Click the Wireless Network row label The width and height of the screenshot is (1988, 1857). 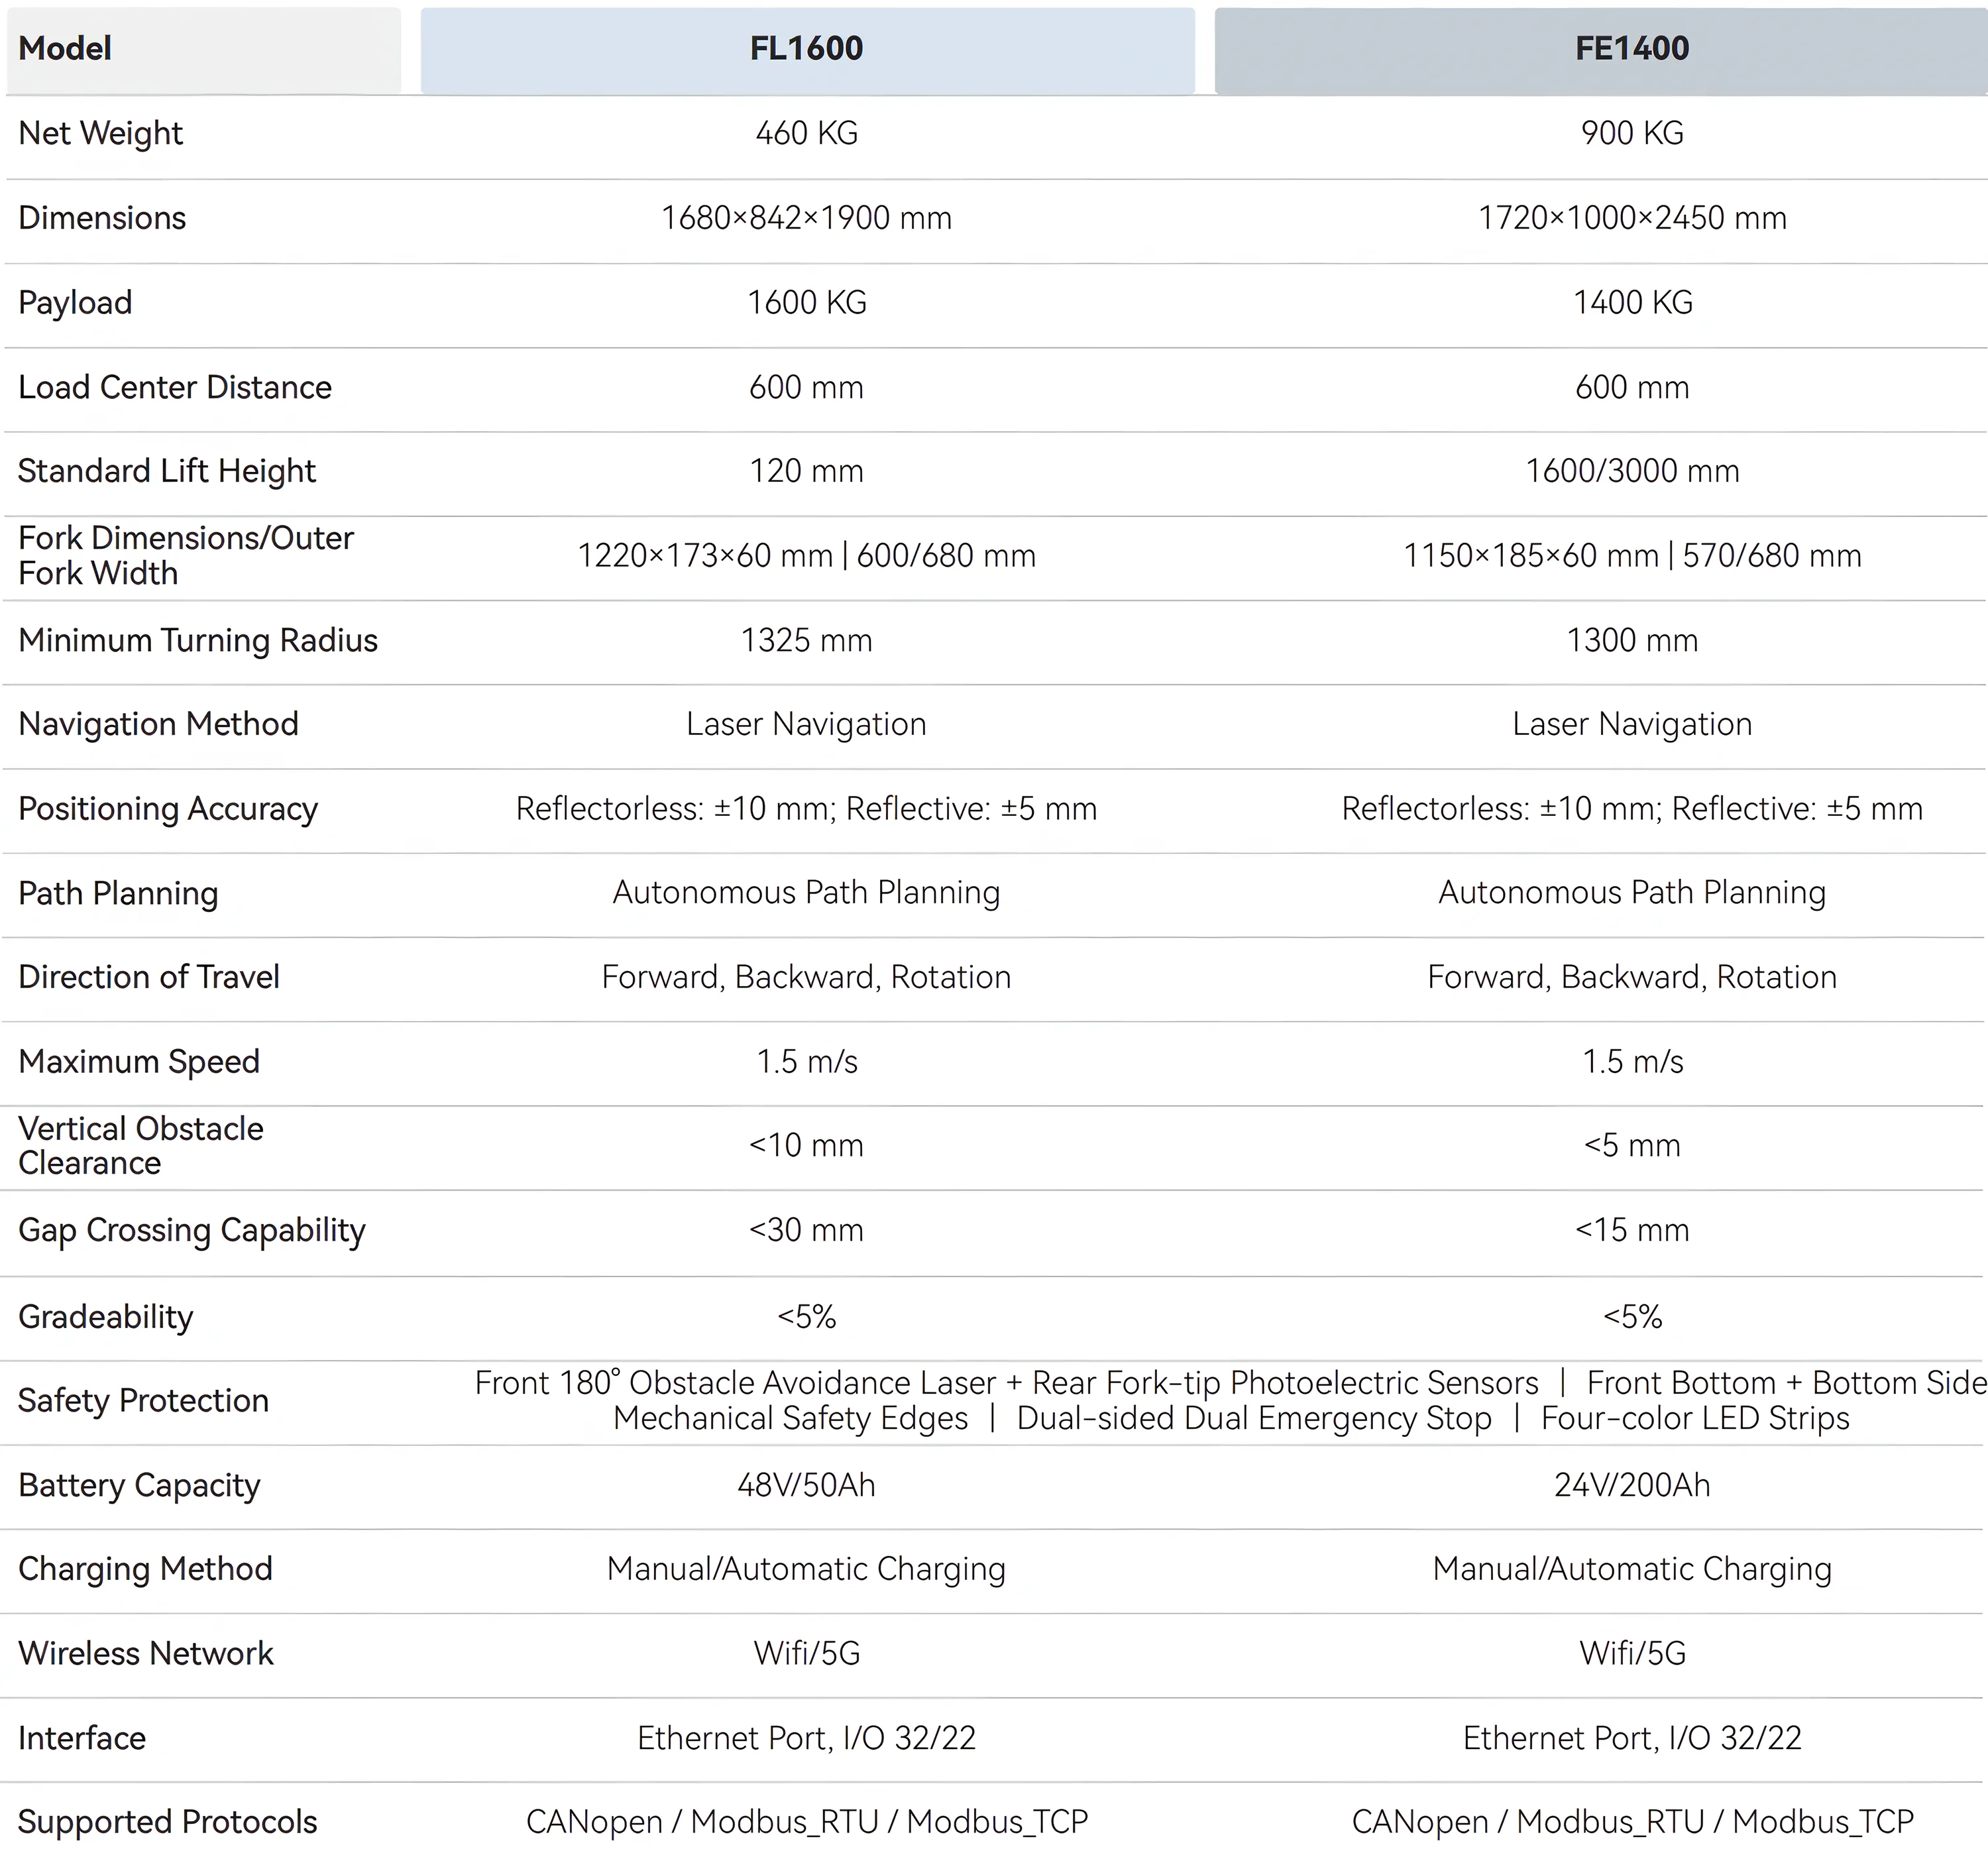point(146,1654)
